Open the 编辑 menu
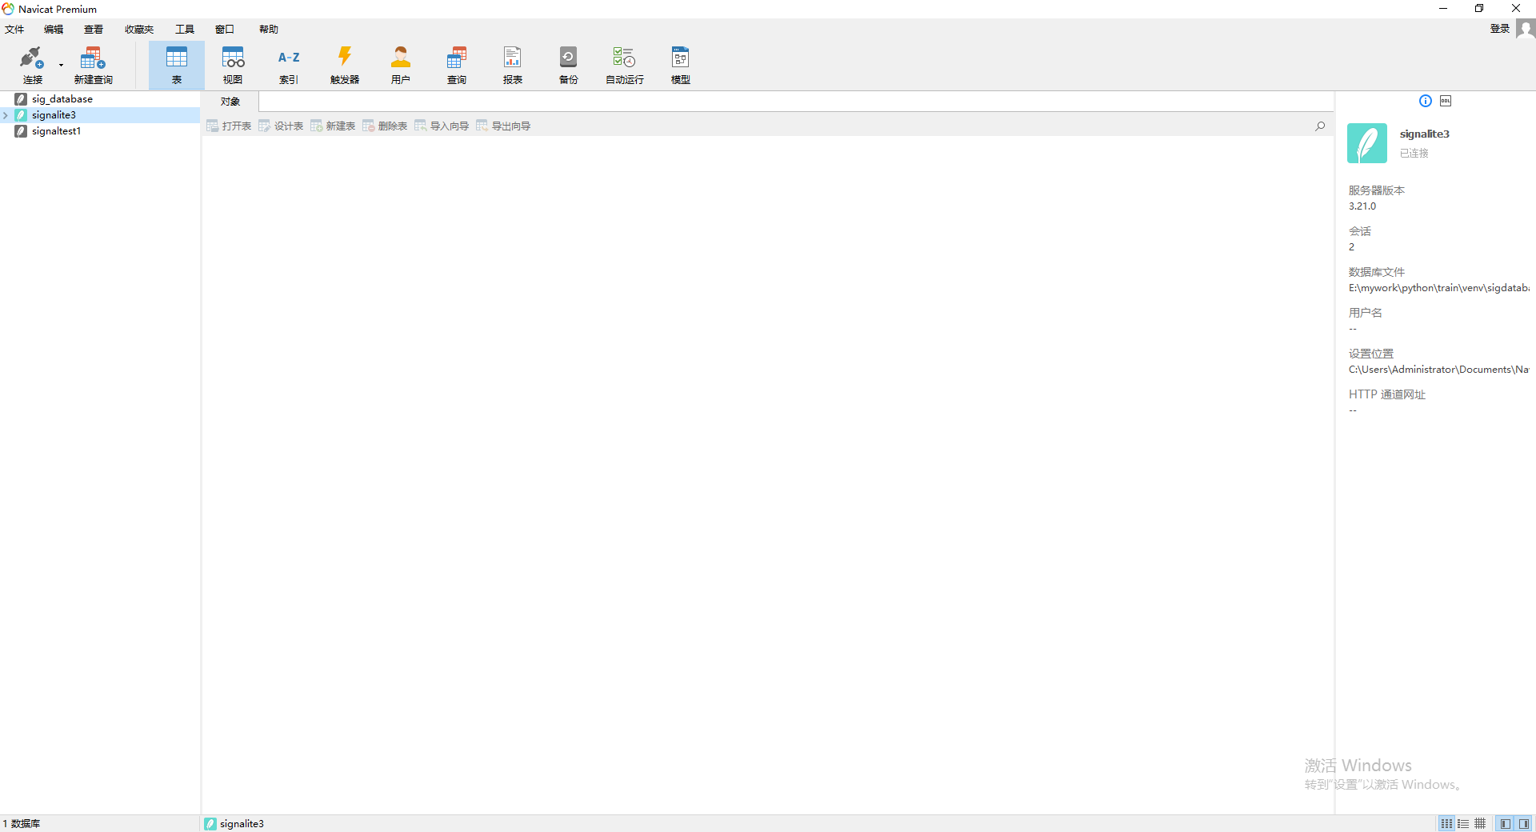This screenshot has height=832, width=1536. [x=54, y=30]
